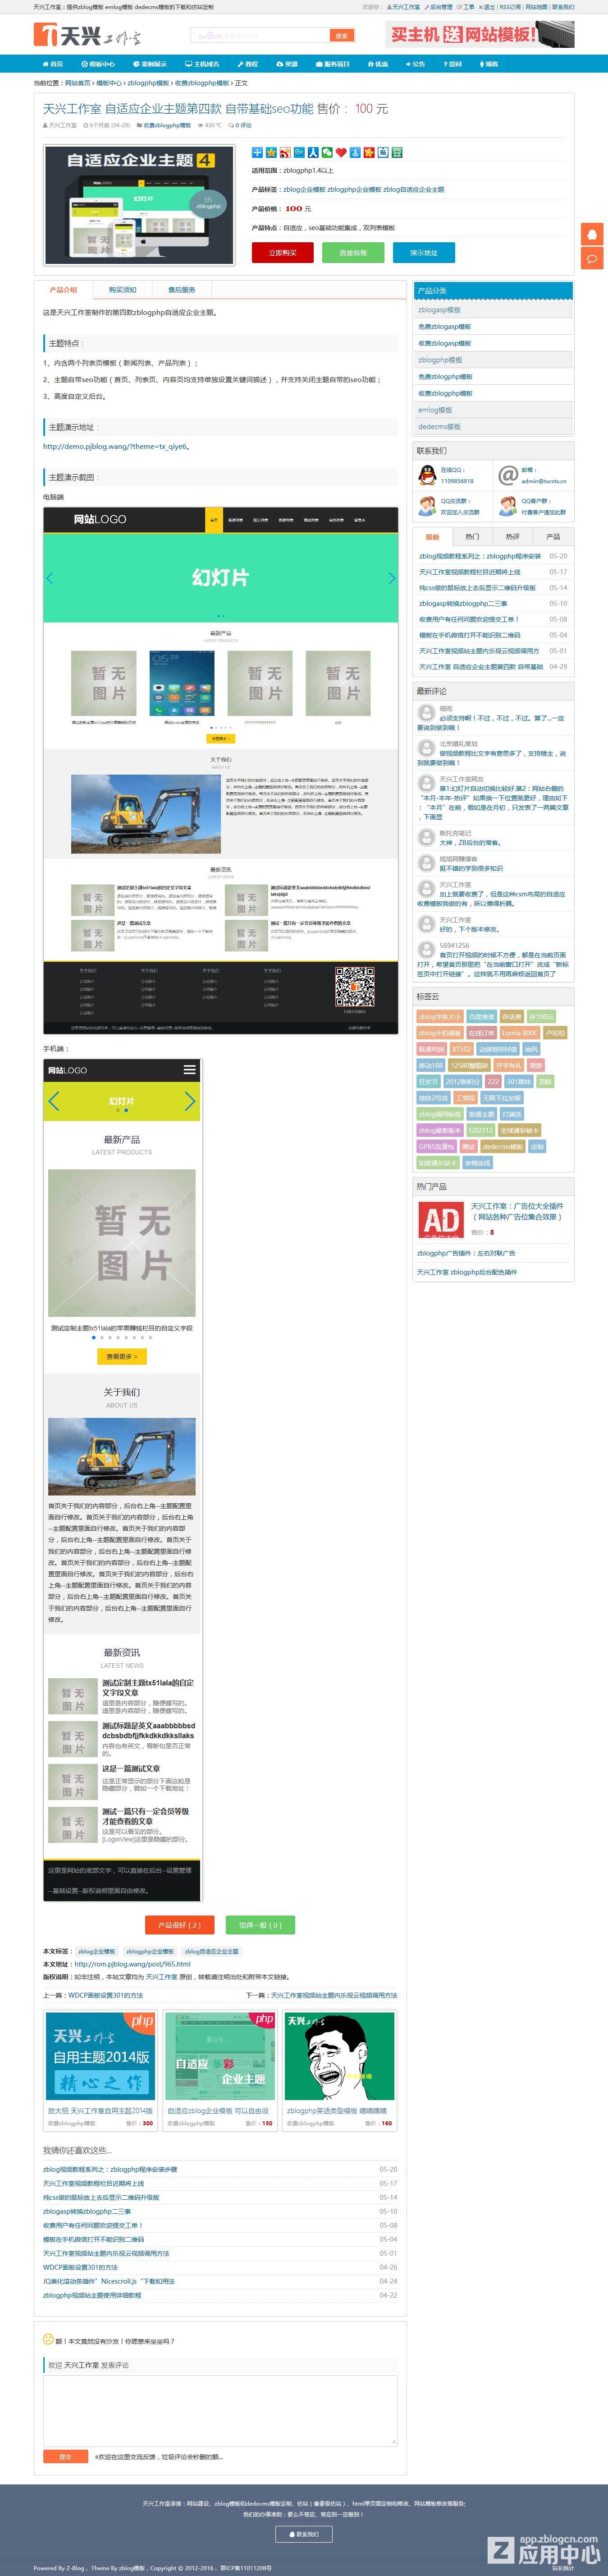Vote 产品很好 on the product
The width and height of the screenshot is (608, 2576).
[180, 1925]
